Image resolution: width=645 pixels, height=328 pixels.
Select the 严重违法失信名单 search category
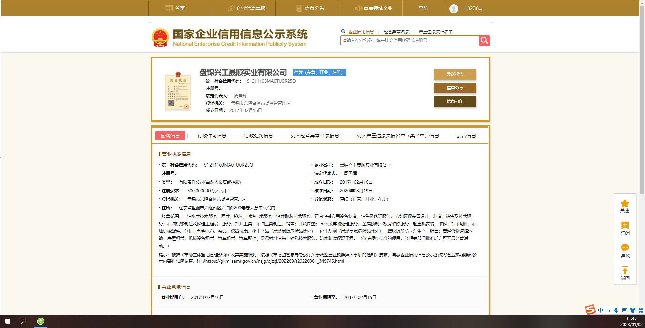pos(435,32)
